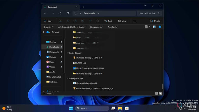The height and width of the screenshot is (112, 199).
Task: Open Task View from the taskbar
Action: click(113, 108)
